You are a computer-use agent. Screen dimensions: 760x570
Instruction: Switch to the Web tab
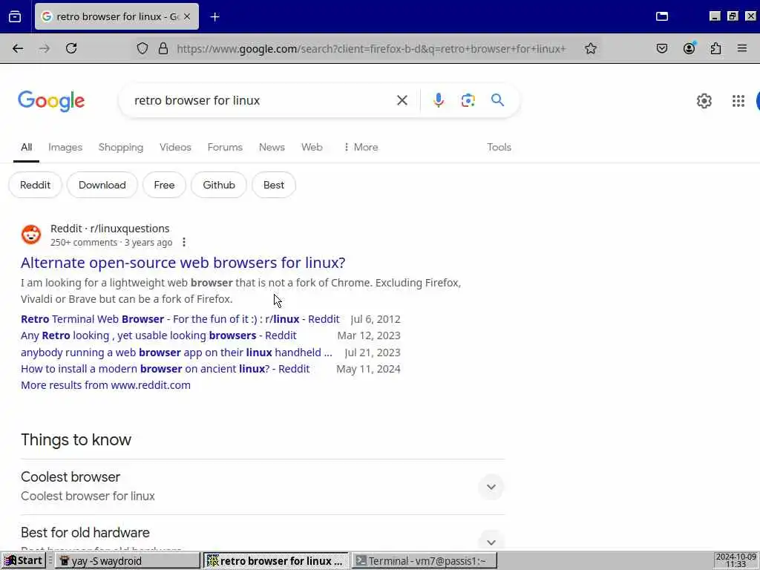click(312, 148)
